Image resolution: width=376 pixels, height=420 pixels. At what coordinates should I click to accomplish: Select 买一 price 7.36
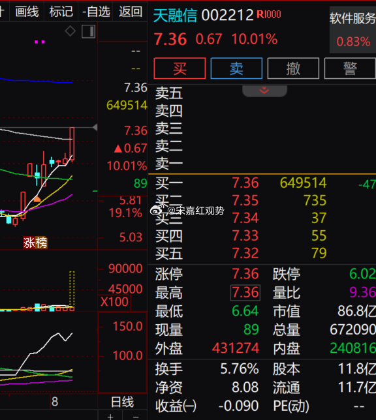point(245,183)
